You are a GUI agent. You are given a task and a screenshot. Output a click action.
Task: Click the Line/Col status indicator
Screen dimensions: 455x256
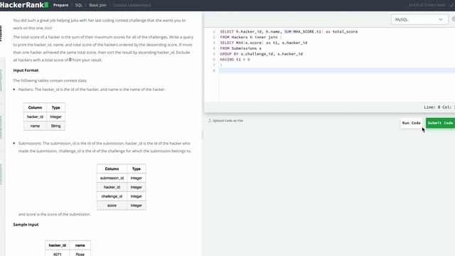439,107
